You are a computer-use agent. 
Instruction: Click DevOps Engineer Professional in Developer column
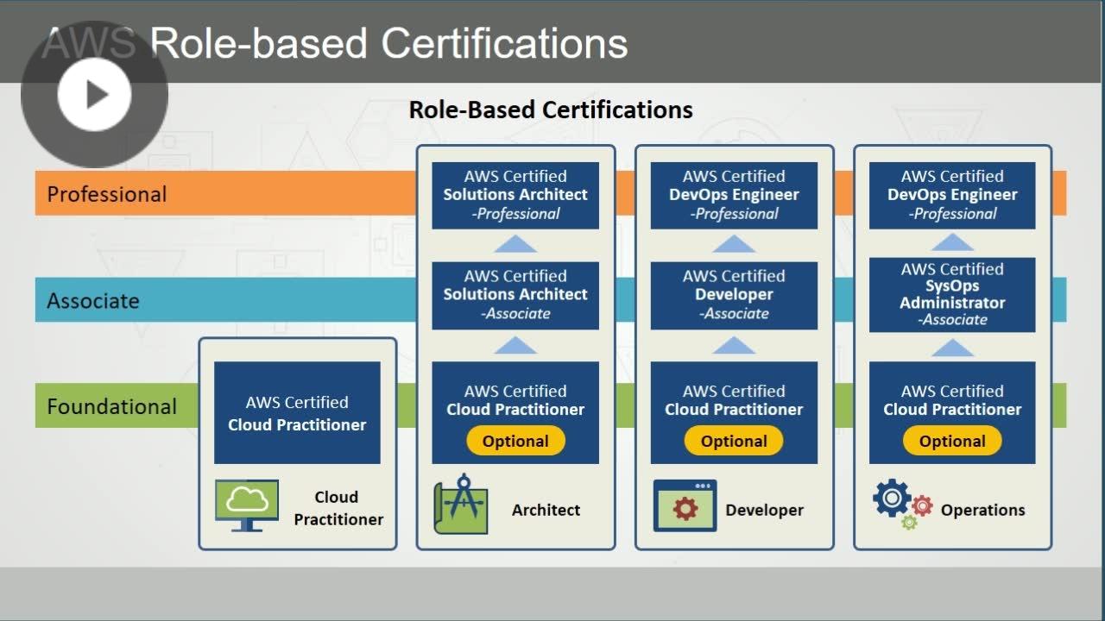(734, 195)
